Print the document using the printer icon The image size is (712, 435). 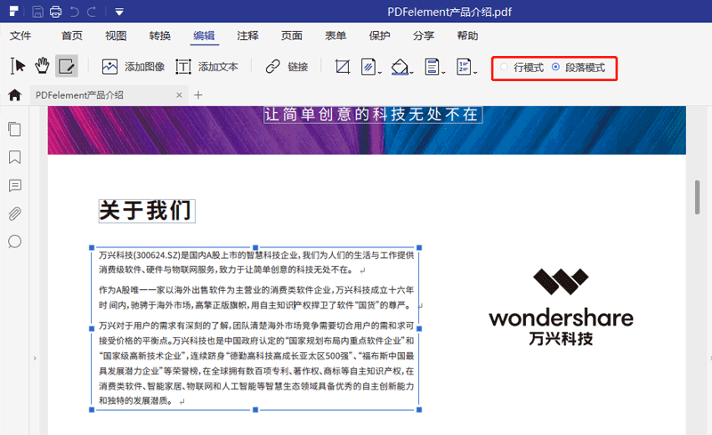pyautogui.click(x=55, y=12)
